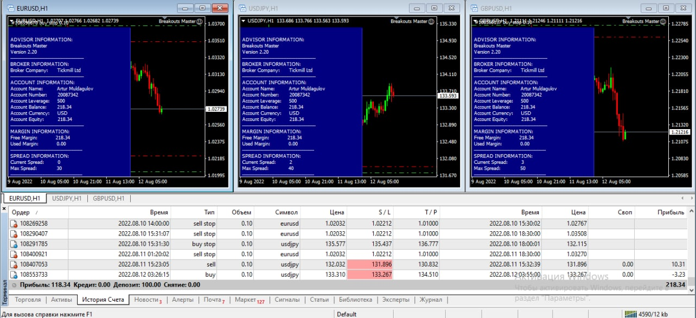Click the Breakouts Master smiley in USDJPY chart
Screen dimensions: 696x318
(x=431, y=21)
